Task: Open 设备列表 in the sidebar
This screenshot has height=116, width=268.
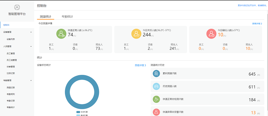Action: coord(11,39)
